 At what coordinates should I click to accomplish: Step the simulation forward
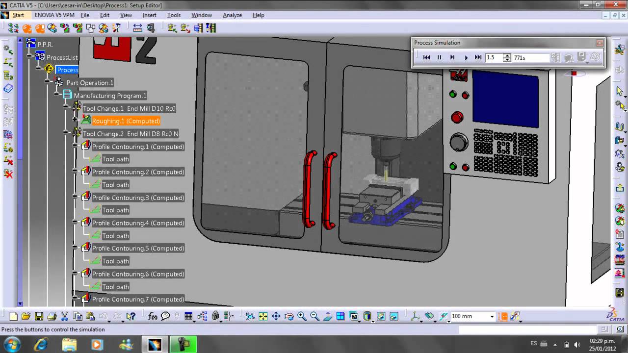(452, 57)
